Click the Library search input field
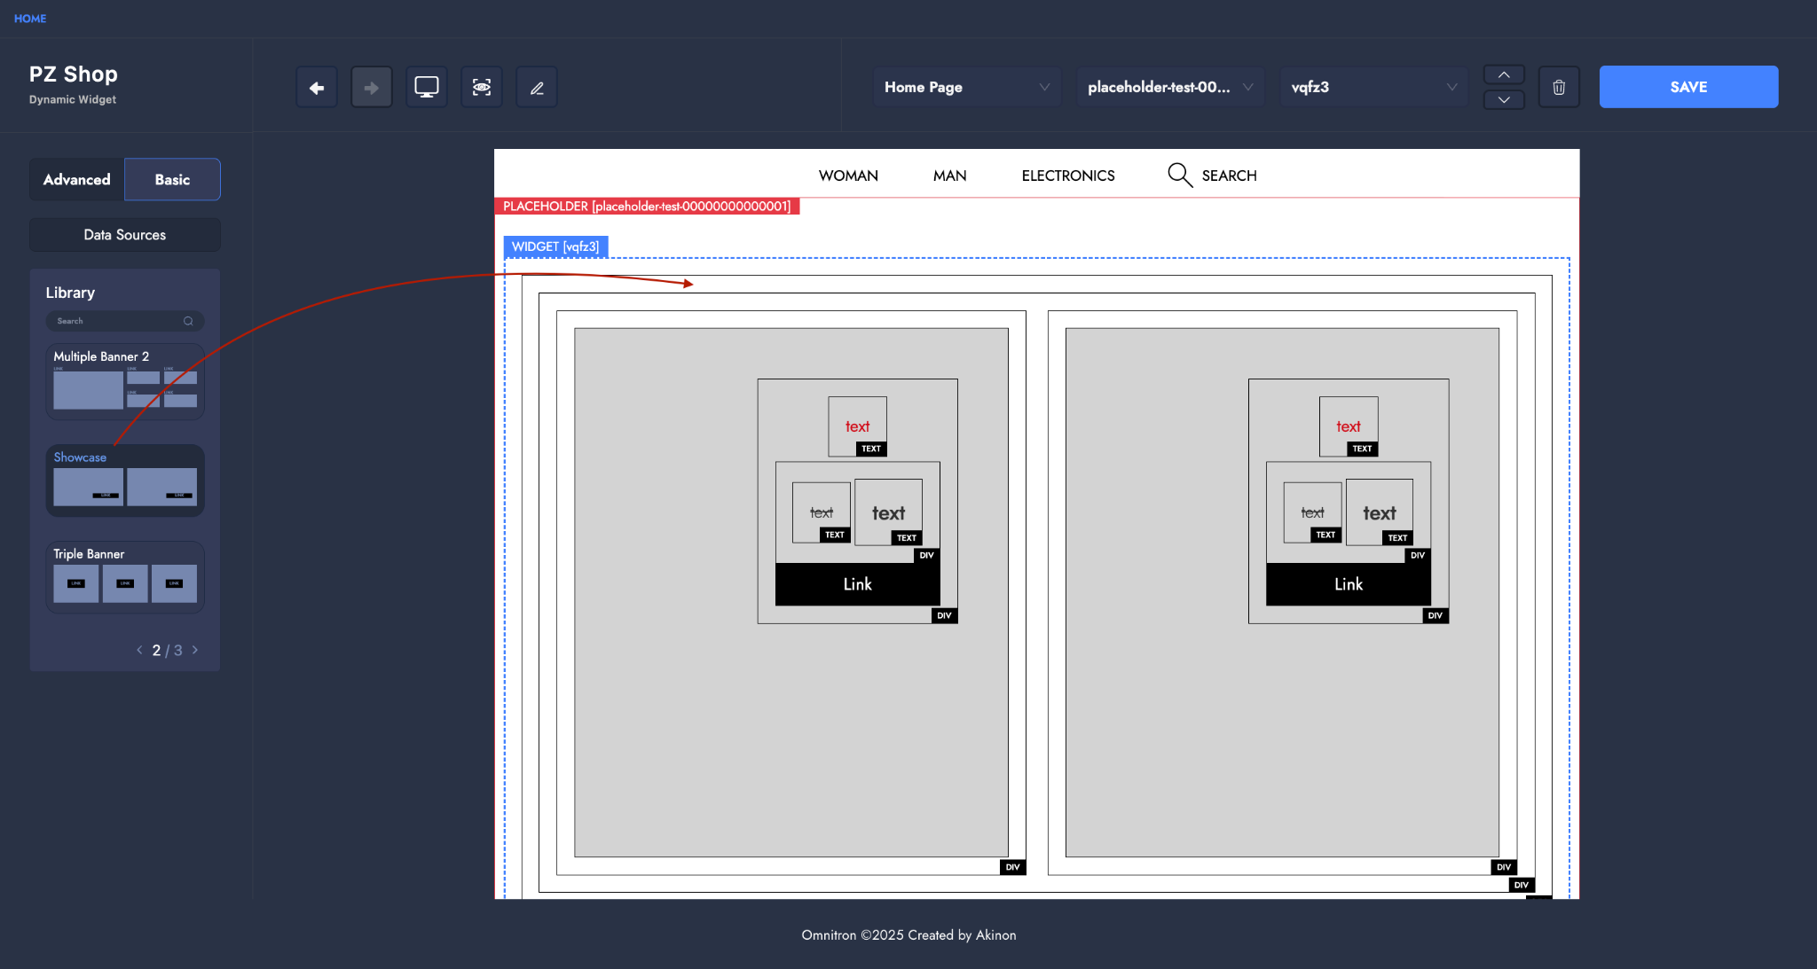Image resolution: width=1817 pixels, height=969 pixels. point(115,322)
